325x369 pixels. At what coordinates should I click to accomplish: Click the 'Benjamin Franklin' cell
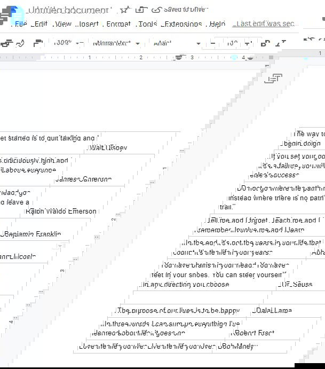(31, 234)
